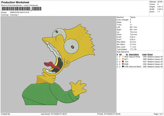Screen dimensions: 164x116
Task: Click 'Madeira Classic 40' in the Natural White row
Action: coord(155,57)
